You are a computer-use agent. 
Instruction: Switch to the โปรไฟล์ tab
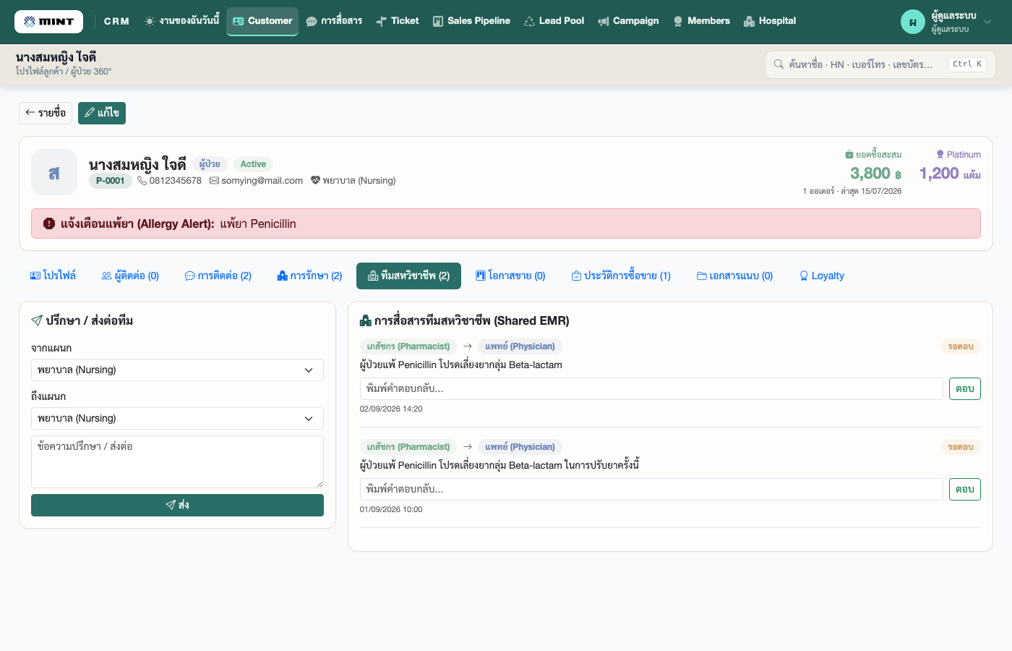pyautogui.click(x=53, y=276)
